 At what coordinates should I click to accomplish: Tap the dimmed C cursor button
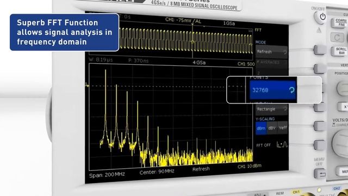pyautogui.click(x=337, y=38)
